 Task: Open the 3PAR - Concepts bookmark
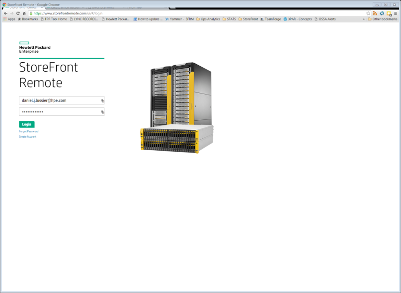[x=300, y=19]
